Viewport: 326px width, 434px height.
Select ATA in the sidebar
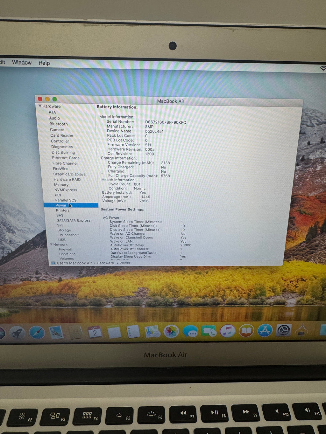point(52,112)
